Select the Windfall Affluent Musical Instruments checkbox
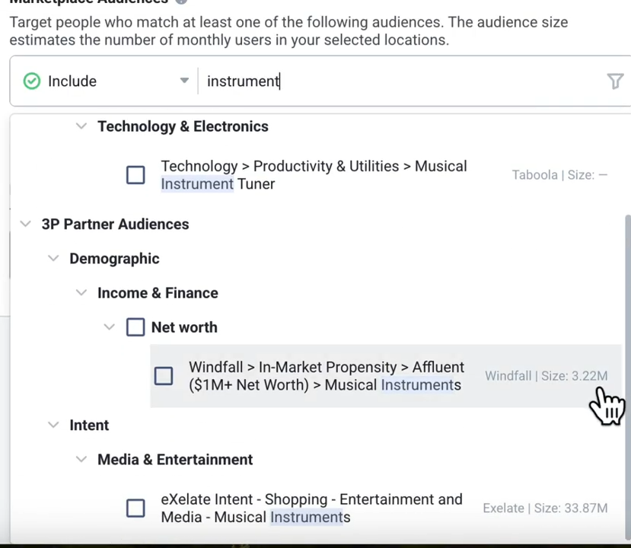The height and width of the screenshot is (548, 631). pos(164,376)
